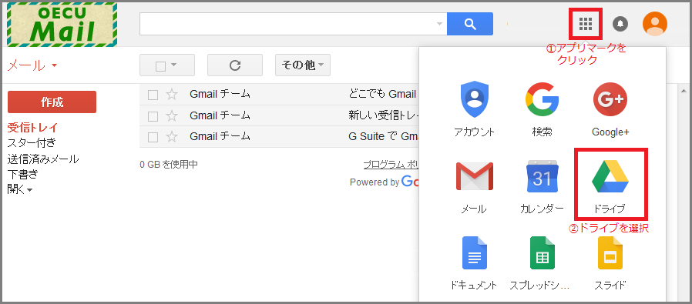Image resolution: width=692 pixels, height=304 pixels.
Task: Tick checkbox for 新しい受信トレイ message
Action: tap(153, 116)
